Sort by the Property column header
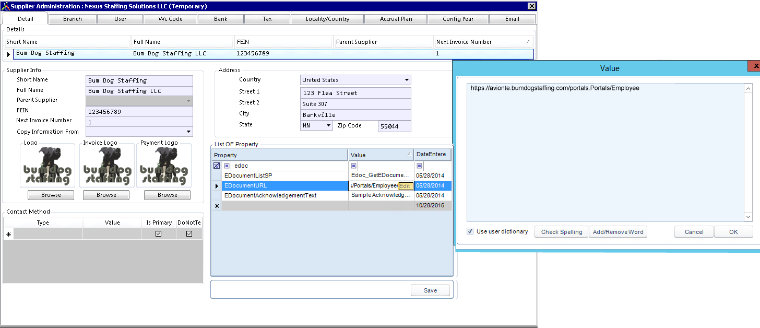The image size is (760, 328). 280,155
